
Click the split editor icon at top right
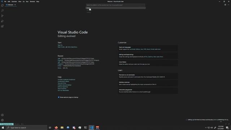225,5
